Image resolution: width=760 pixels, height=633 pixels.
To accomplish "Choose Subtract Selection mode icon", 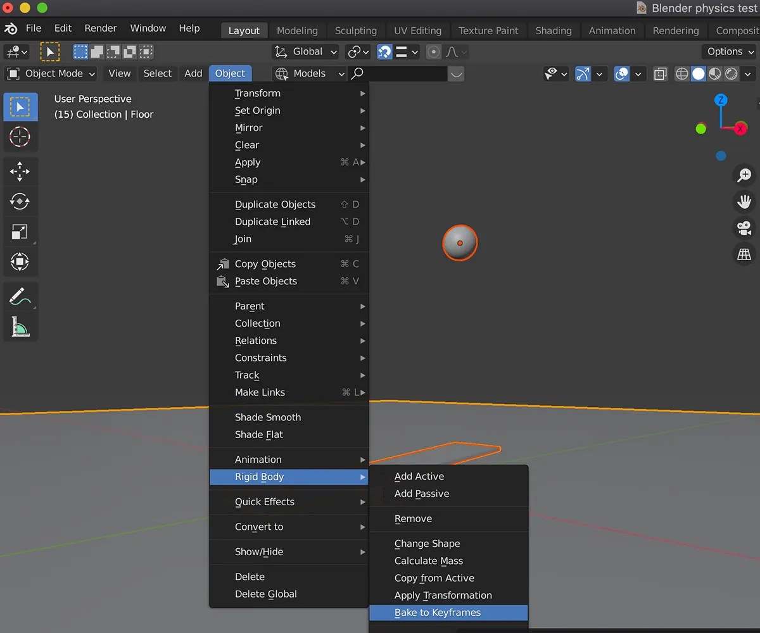I will click(113, 52).
